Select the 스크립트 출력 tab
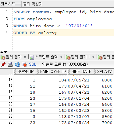 [x=46, y=57]
